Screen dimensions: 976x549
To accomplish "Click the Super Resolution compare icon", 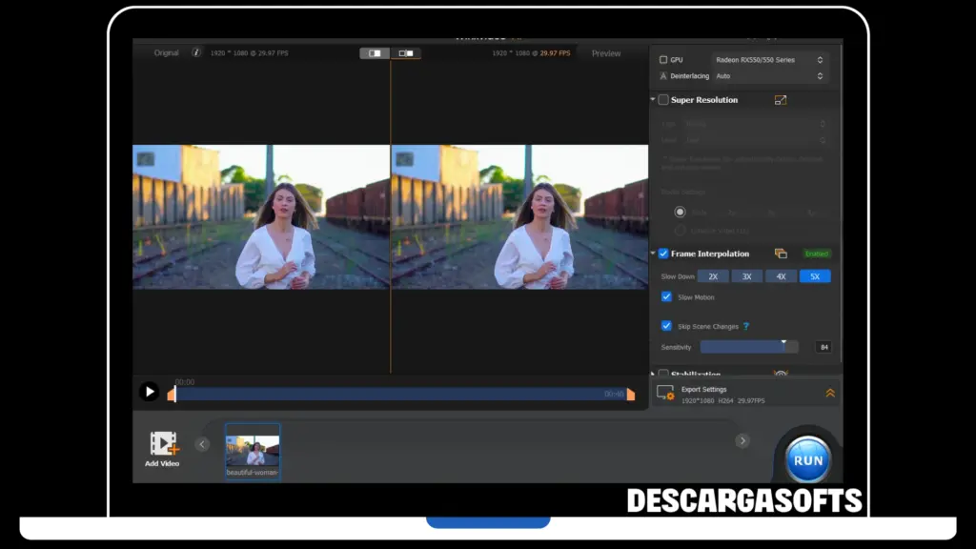I will [x=781, y=100].
